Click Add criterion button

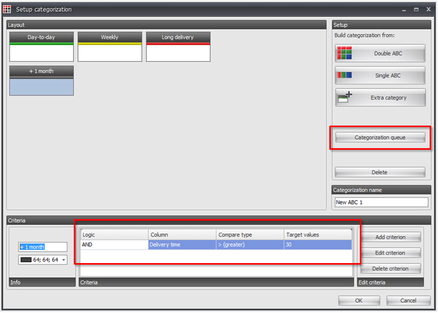[x=390, y=237]
